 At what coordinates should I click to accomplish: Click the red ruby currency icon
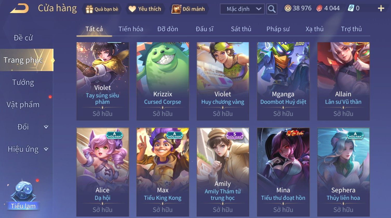tap(319, 9)
